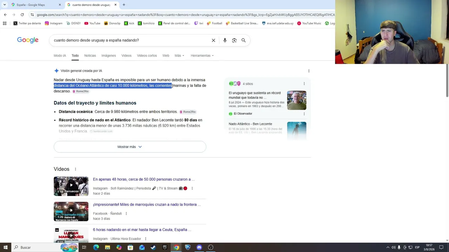Viewport: 449px width, 252px height.
Task: Open the bookmarks apps grid icon
Action: [x=5, y=23]
